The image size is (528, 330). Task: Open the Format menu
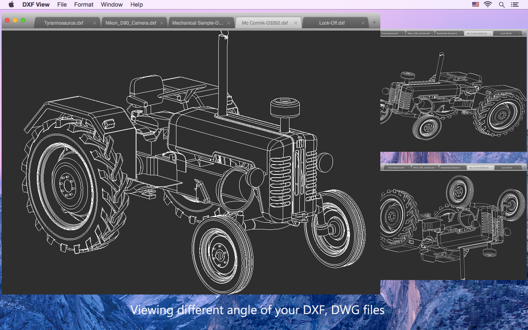[84, 5]
